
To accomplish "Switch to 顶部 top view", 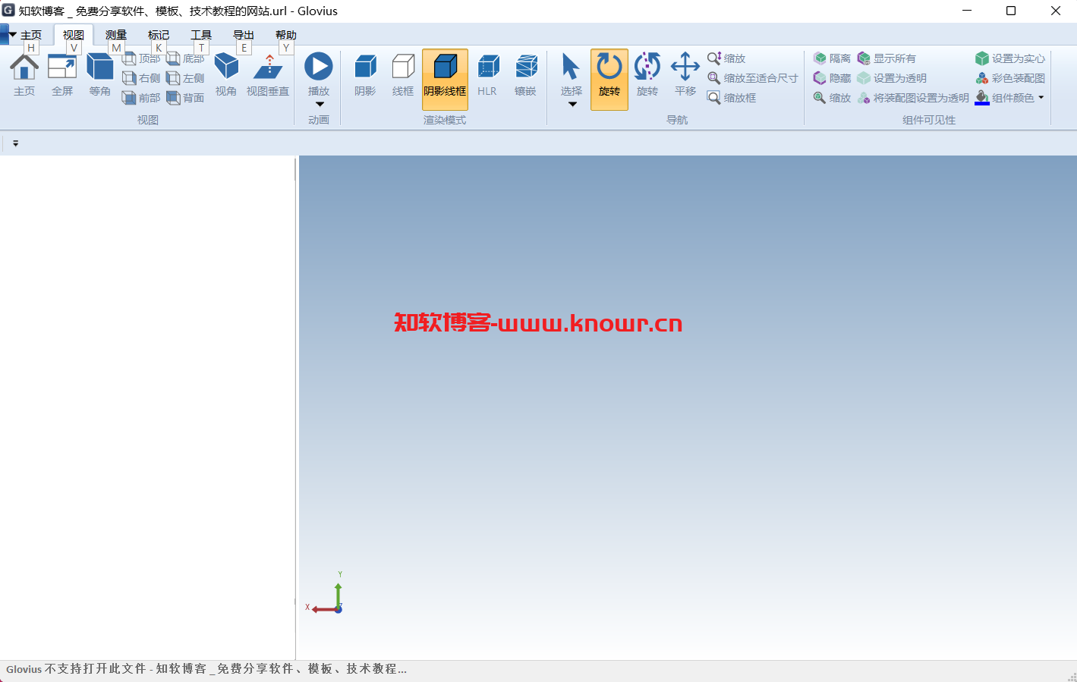I will 141,58.
